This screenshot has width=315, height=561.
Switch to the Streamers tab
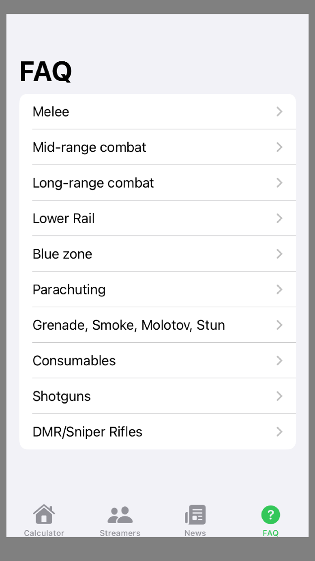120,520
